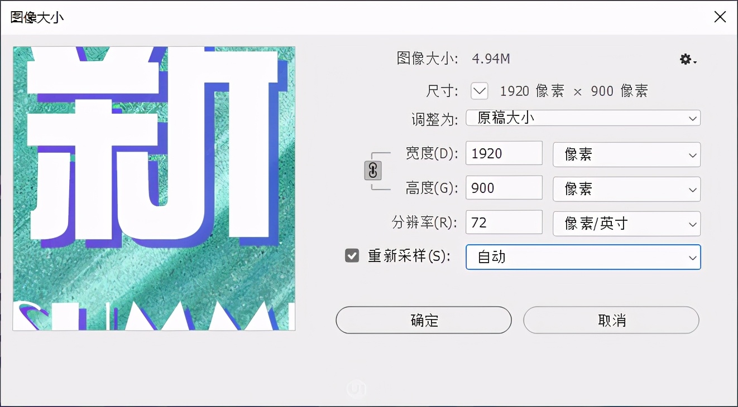Click the 宽度(D) label
738x407 pixels.
432,154
